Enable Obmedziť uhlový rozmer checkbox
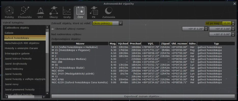The image size is (238, 101). (53, 29)
